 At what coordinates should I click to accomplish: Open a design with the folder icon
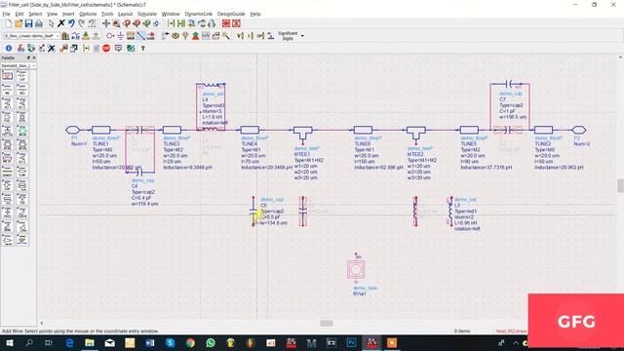point(19,23)
